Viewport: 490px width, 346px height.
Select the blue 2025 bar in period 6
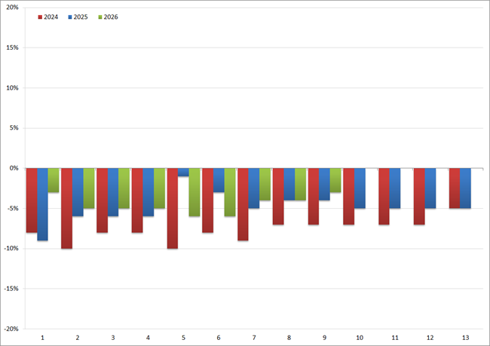[219, 180]
